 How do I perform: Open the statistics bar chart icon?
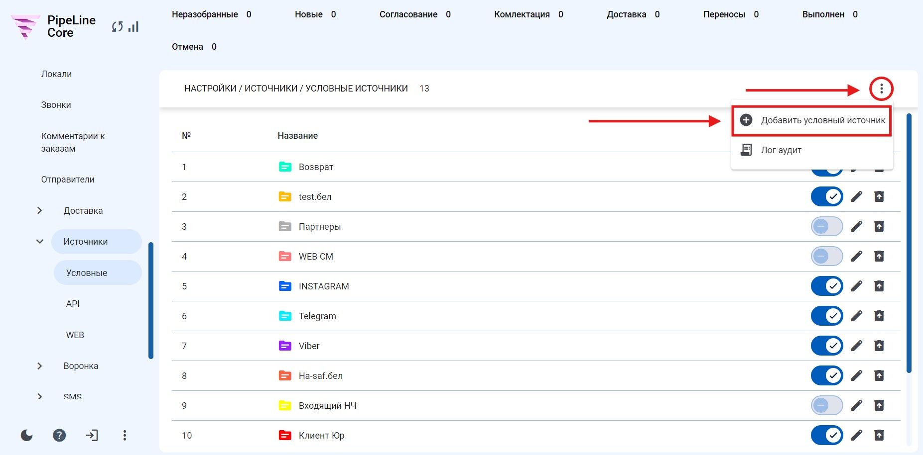point(133,27)
